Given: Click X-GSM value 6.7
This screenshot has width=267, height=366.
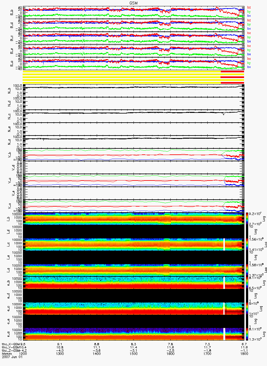Looking at the screenshot, I should (244, 344).
